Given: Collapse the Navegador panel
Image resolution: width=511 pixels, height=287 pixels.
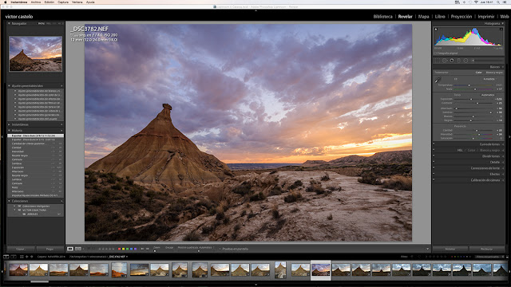Looking at the screenshot, I should tap(9, 23).
